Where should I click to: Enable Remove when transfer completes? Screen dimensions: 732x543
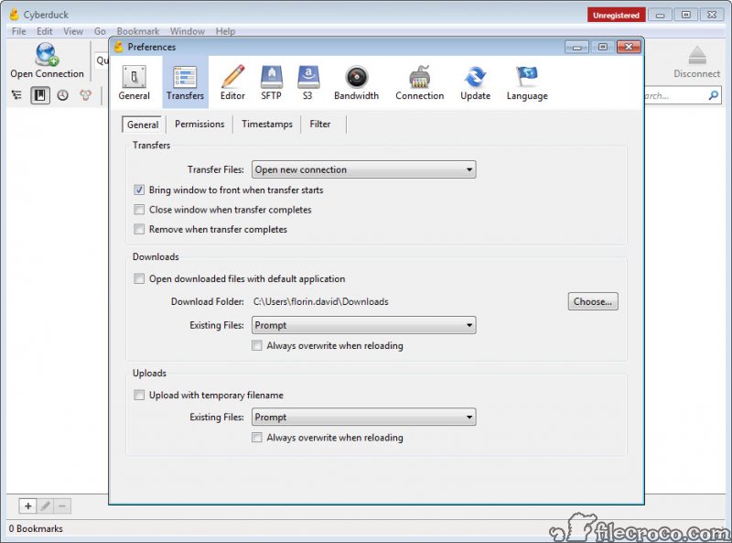(139, 229)
